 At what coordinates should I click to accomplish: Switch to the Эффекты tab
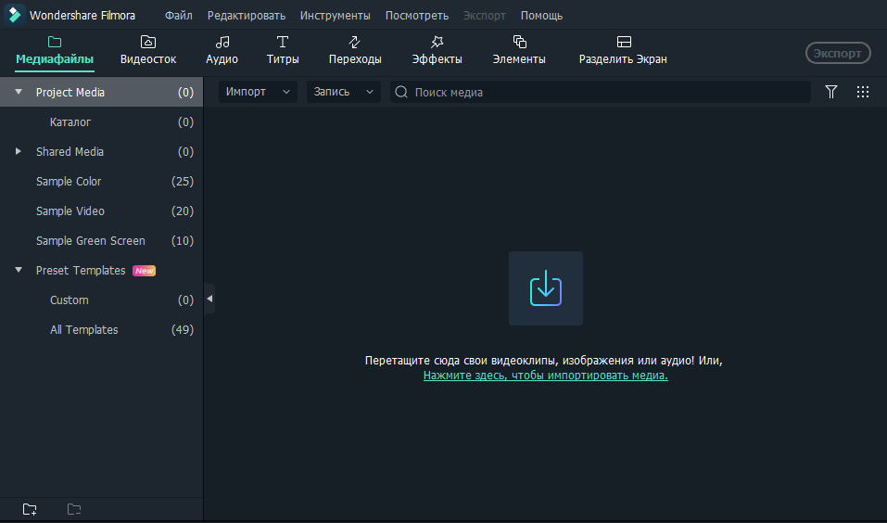click(x=437, y=51)
